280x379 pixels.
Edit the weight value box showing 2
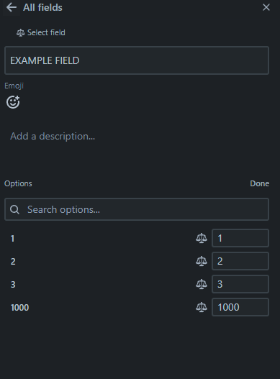240,261
